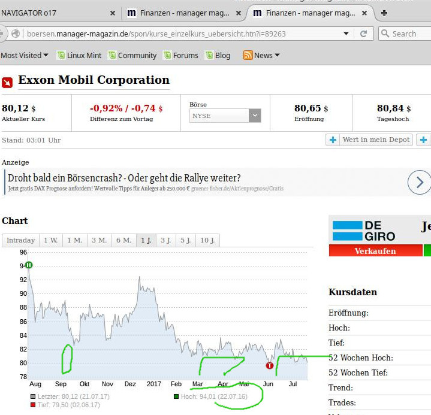Click the Trend row in Kursdaten
The height and width of the screenshot is (415, 431).
click(x=379, y=387)
